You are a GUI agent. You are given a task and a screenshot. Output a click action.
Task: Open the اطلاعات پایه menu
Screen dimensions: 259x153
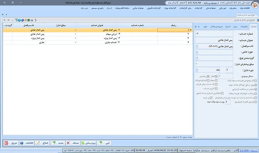click(x=245, y=8)
